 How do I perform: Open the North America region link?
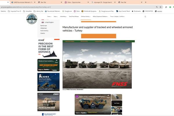point(44,30)
